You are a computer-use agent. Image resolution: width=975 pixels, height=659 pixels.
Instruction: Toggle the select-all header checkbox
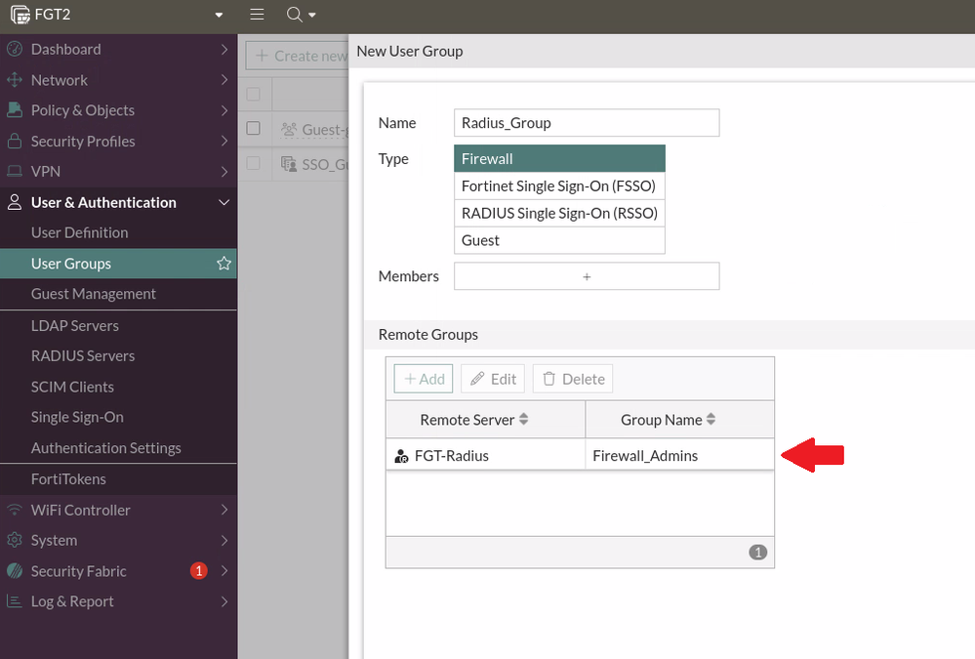pos(254,94)
